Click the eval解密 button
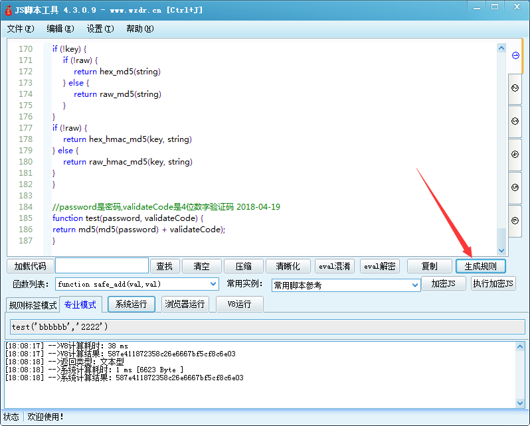The image size is (530, 426). point(380,266)
